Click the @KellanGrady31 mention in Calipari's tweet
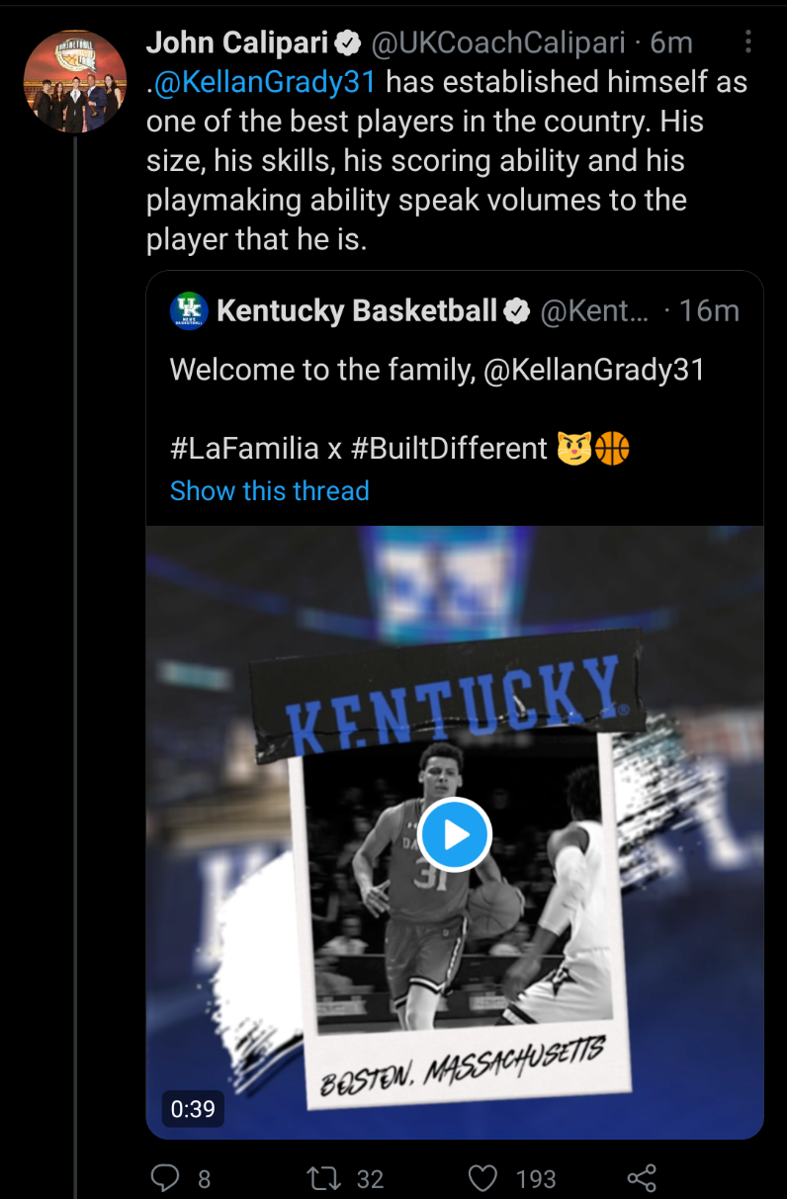The height and width of the screenshot is (1199, 787). coord(267,81)
